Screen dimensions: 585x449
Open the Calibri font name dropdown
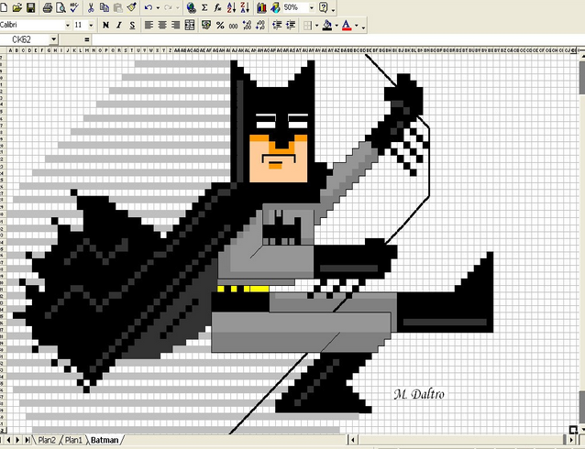(x=68, y=25)
